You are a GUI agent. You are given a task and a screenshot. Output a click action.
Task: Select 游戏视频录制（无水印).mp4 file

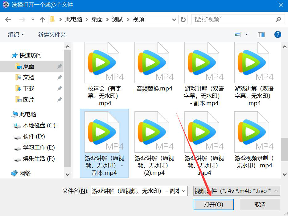(254, 140)
